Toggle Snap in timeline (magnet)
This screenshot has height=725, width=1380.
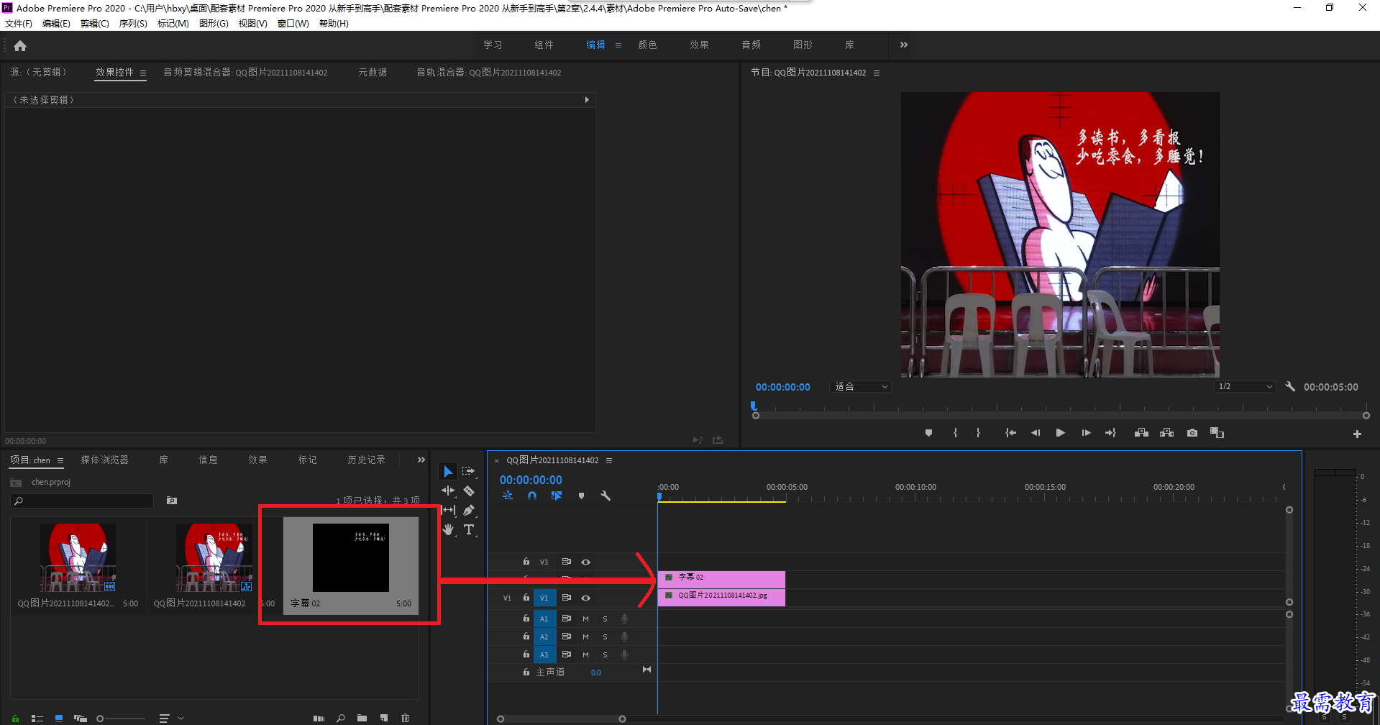tap(531, 496)
